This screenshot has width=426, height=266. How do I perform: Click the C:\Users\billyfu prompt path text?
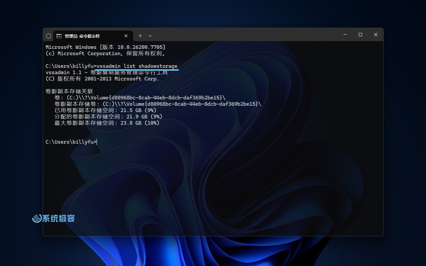[x=68, y=142]
